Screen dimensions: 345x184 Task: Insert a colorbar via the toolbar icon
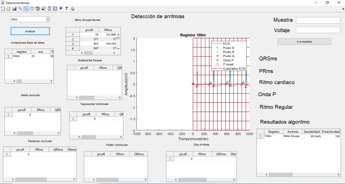pos(49,9)
